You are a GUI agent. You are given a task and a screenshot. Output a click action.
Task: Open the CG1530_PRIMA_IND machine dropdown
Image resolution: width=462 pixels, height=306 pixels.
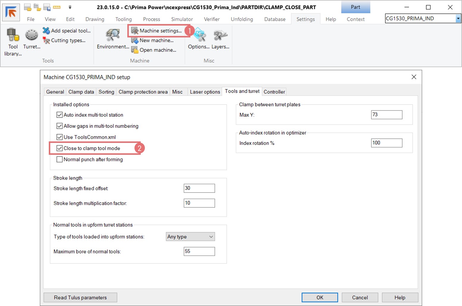(458, 18)
